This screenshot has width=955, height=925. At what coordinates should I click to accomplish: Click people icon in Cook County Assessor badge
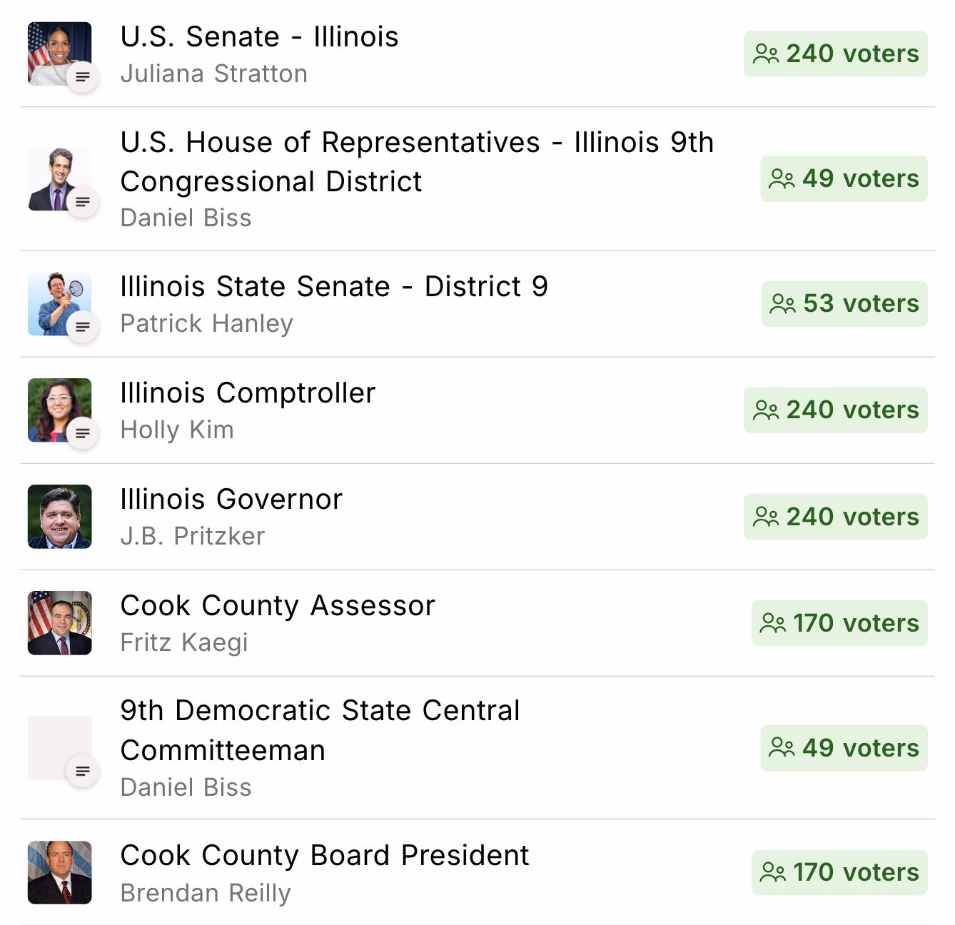pyautogui.click(x=773, y=624)
